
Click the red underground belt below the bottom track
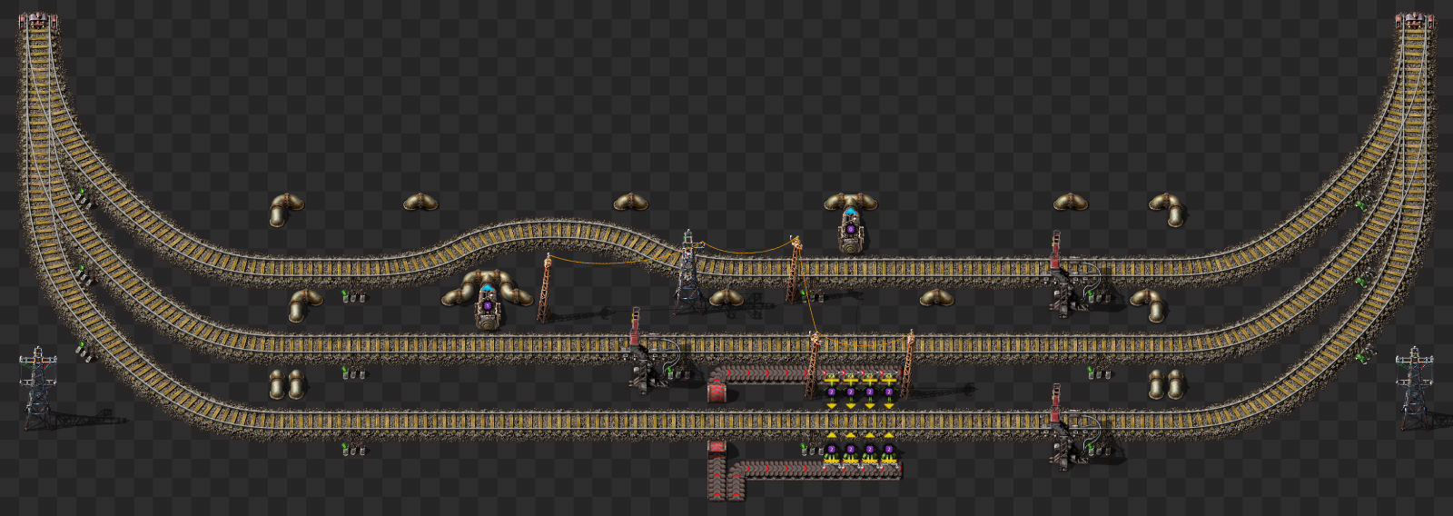point(717,450)
